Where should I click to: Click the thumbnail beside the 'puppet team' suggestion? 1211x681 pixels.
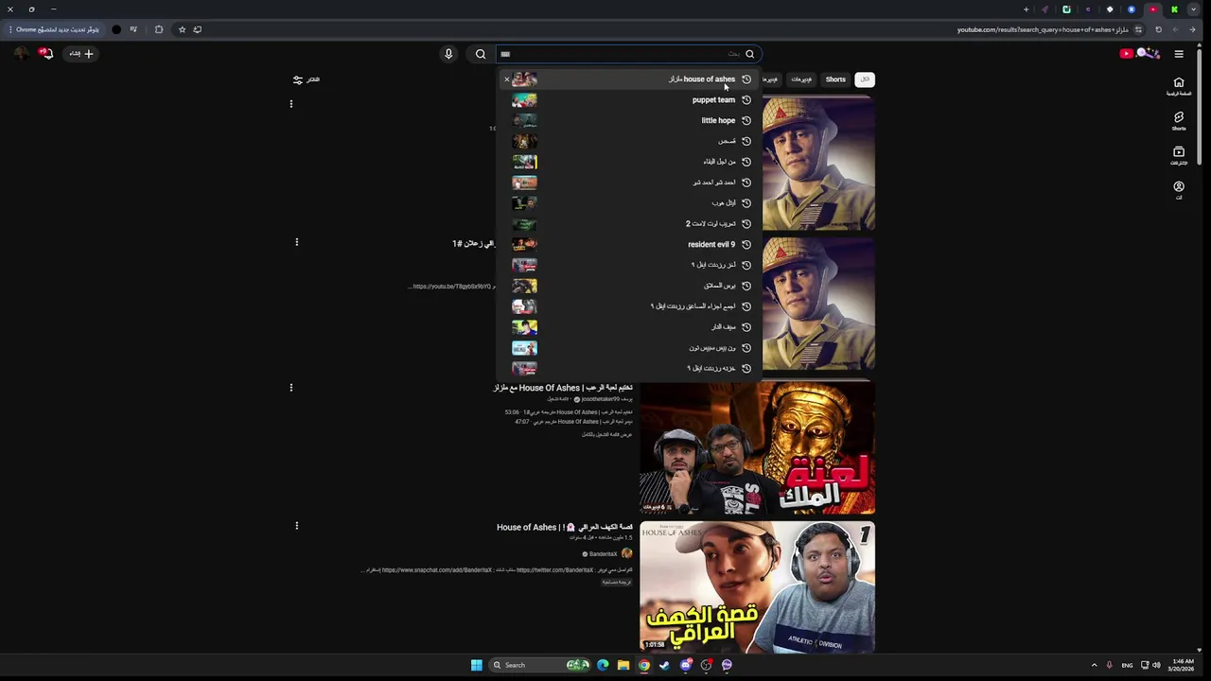[x=524, y=100]
